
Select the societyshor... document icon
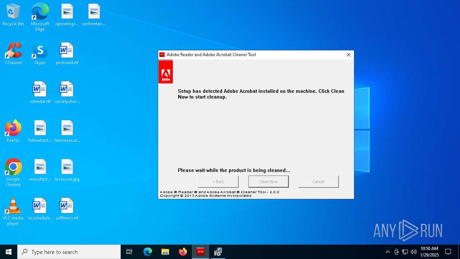67,92
